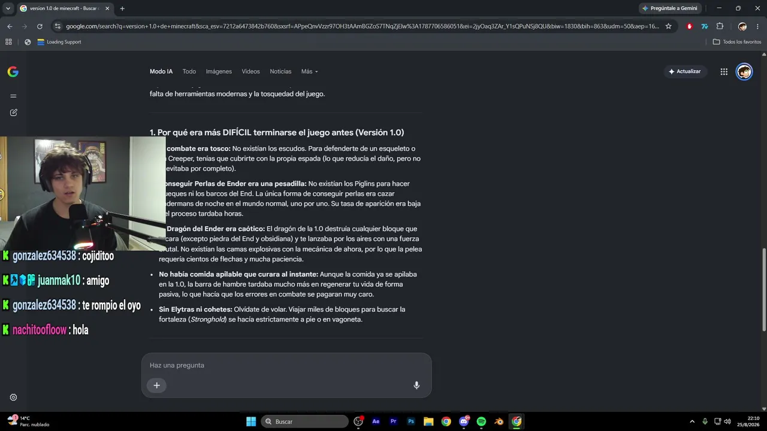
Task: Open the volume speaker tray icon
Action: [727, 421]
